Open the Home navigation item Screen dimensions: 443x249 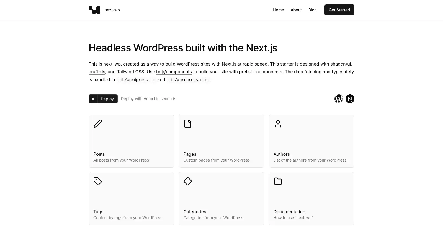click(x=278, y=10)
